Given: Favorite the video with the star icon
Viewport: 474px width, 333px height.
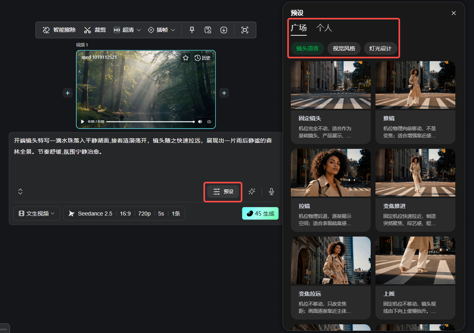Looking at the screenshot, I should (186, 58).
